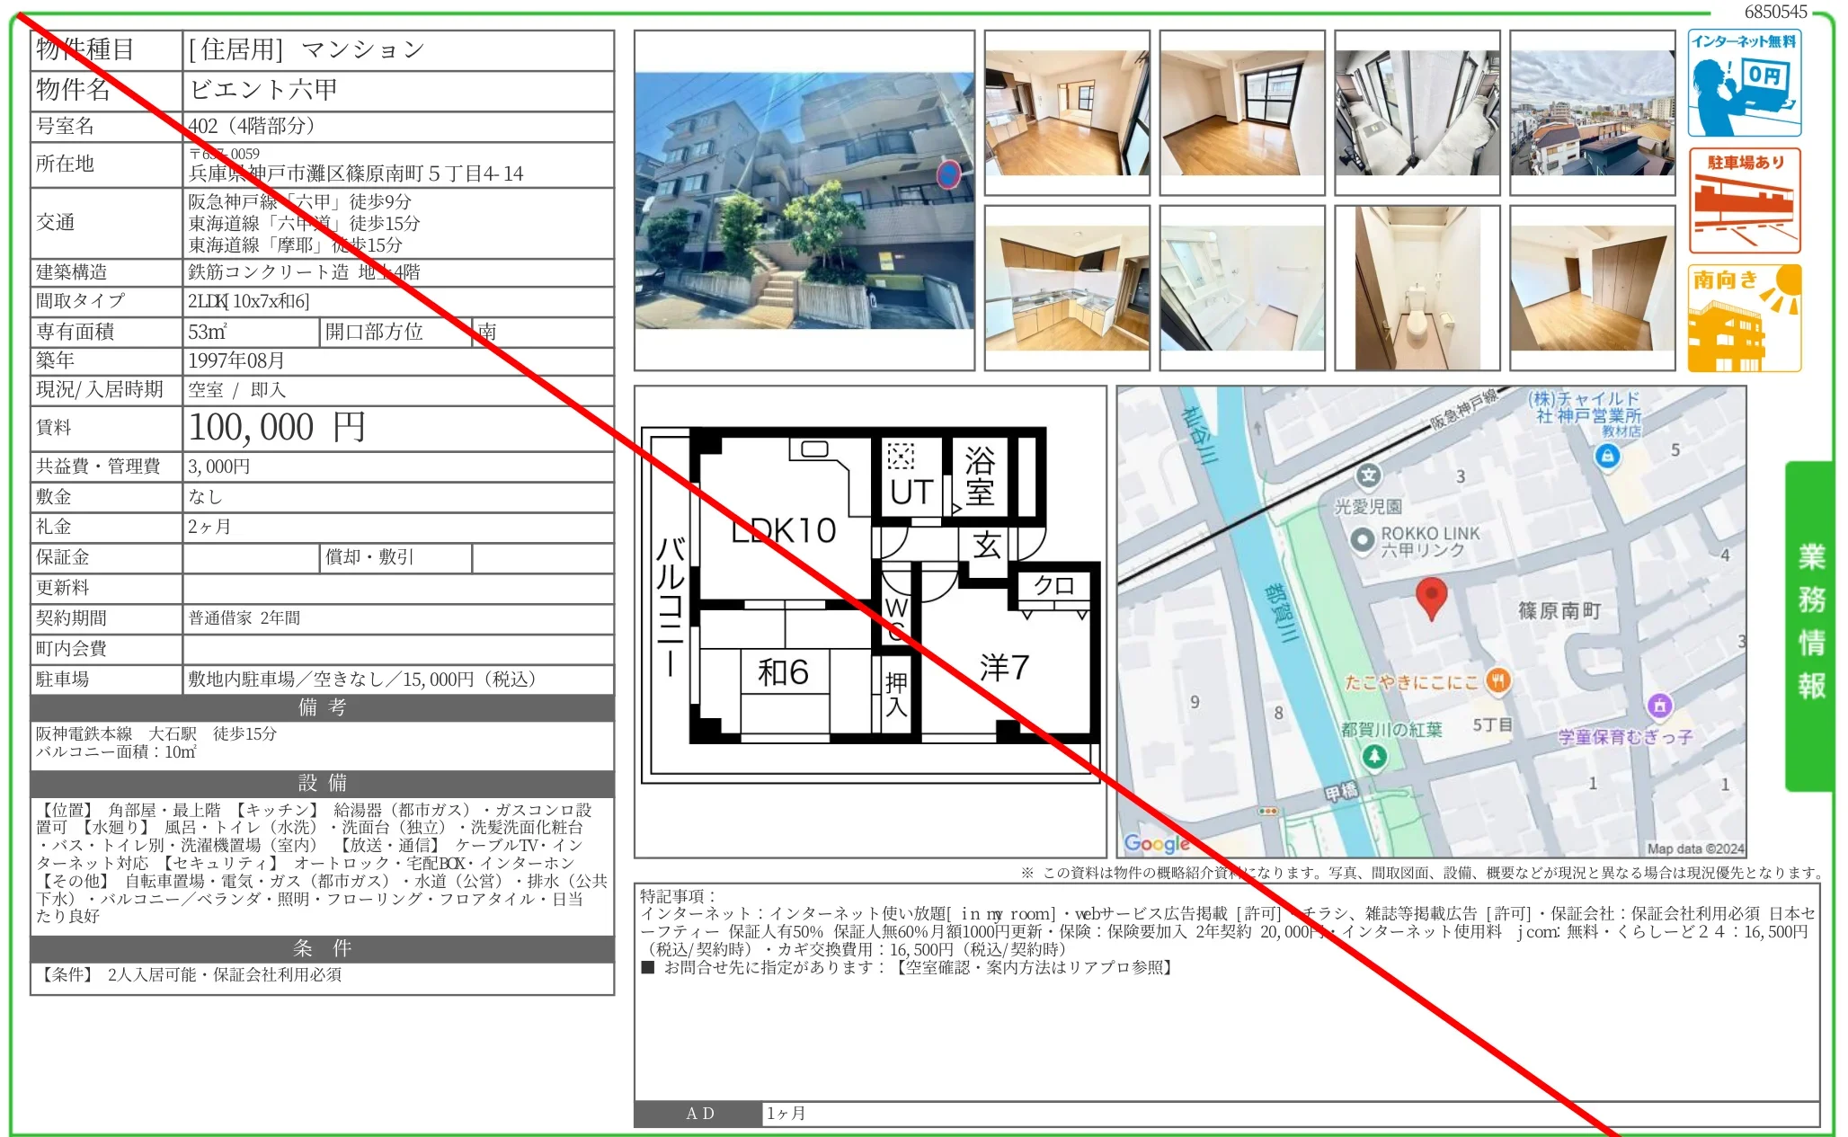Click the rooftop city-view photo
Viewport: 1848px width, 1137px height.
click(x=1591, y=109)
